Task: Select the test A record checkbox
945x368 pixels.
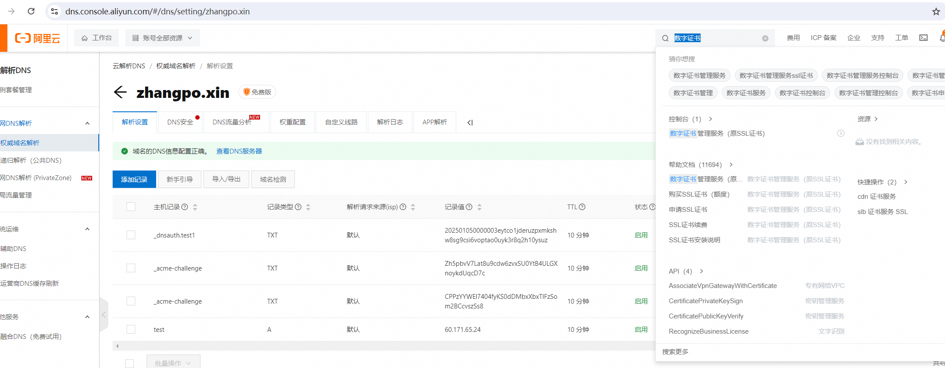Action: coord(131,329)
